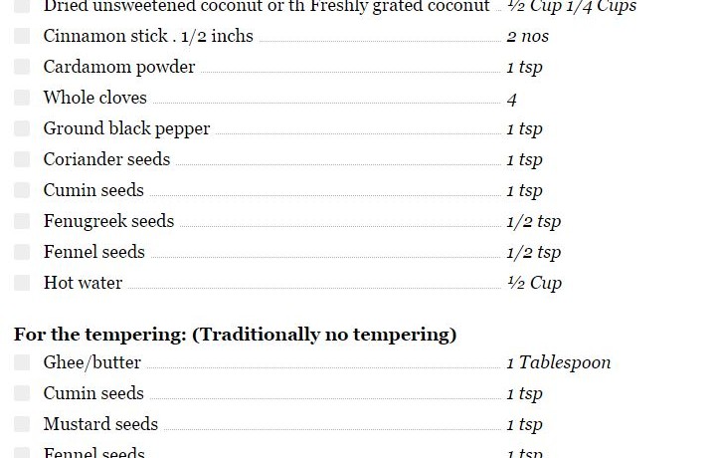
Task: Tick the Cinnamon stick ingredient checkbox
Action: click(x=22, y=36)
